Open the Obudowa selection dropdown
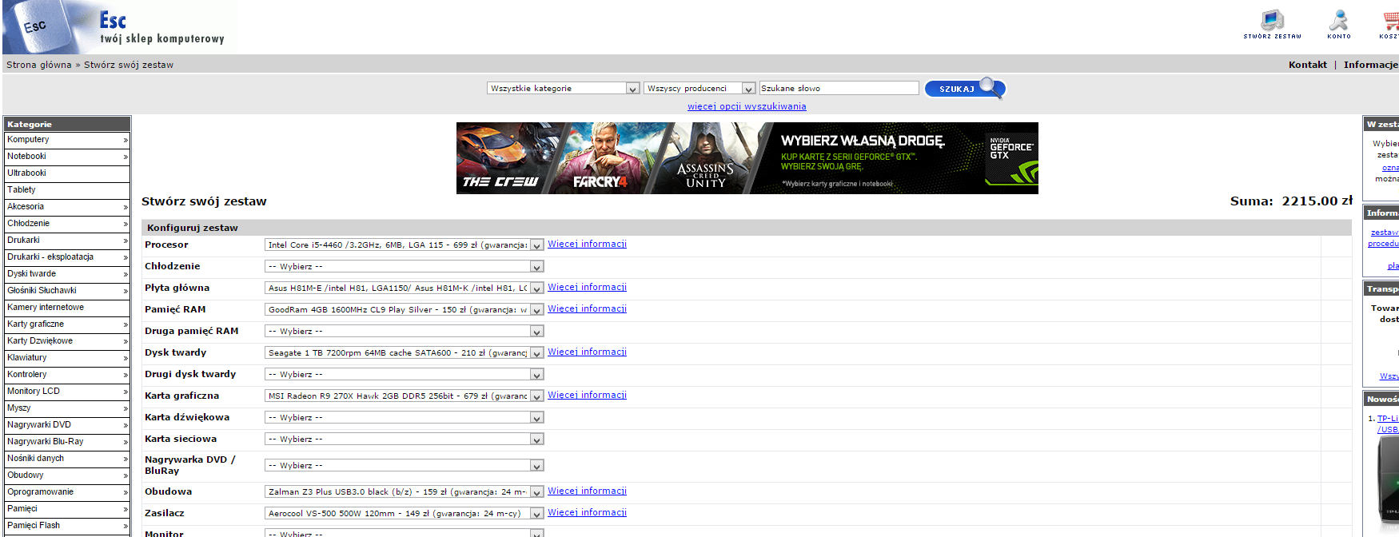Viewport: 1399px width, 537px height. point(404,491)
